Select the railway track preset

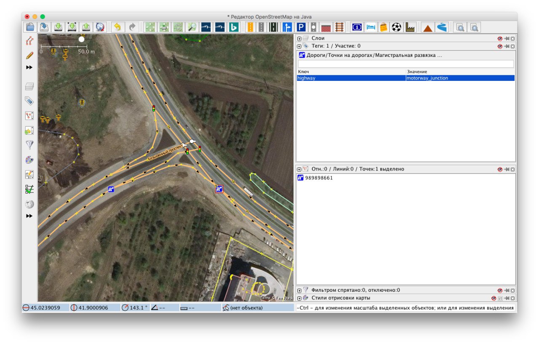click(x=339, y=27)
